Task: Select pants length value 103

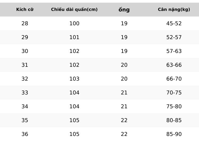Action: (74, 79)
